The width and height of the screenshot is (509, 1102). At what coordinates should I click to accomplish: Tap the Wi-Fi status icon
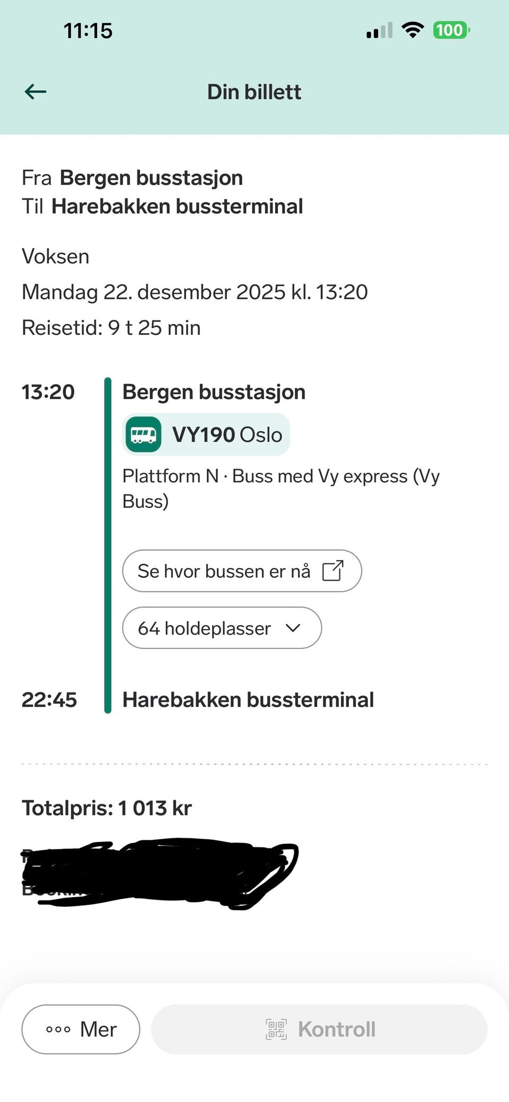[413, 30]
